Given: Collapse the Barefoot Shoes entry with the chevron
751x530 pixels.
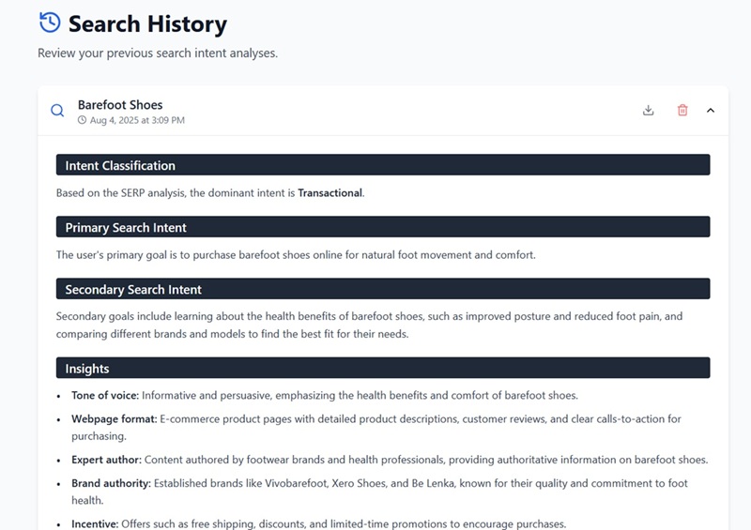Looking at the screenshot, I should click(711, 111).
